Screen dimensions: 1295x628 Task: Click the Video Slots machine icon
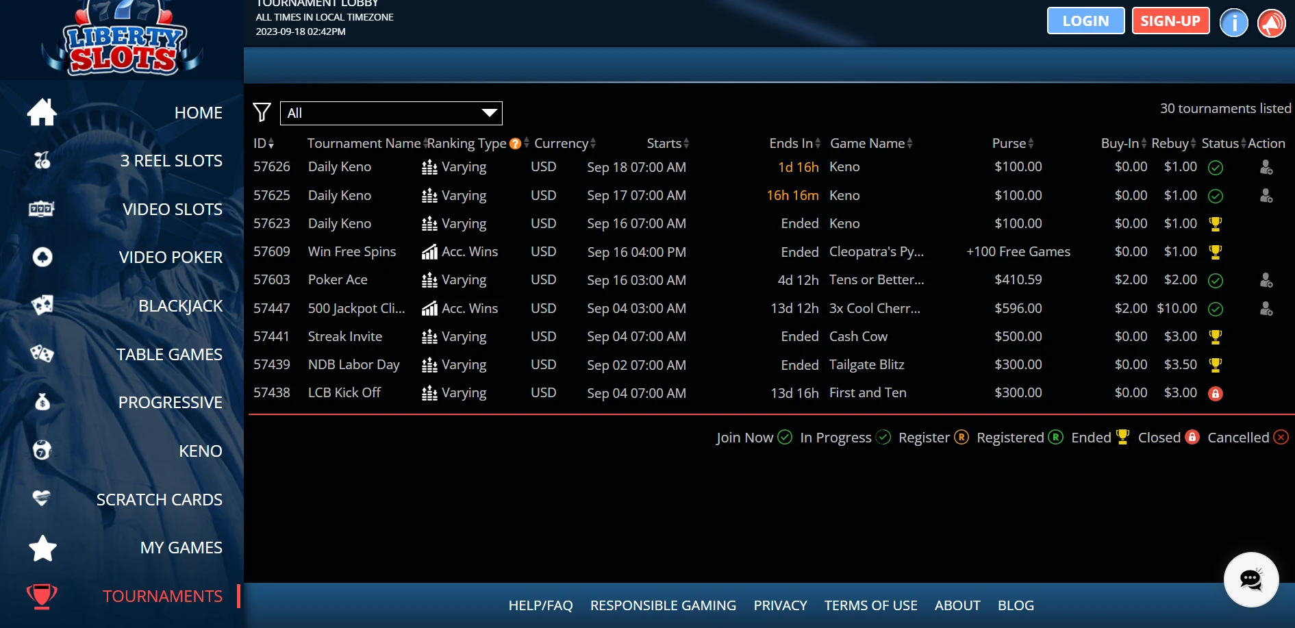(42, 209)
